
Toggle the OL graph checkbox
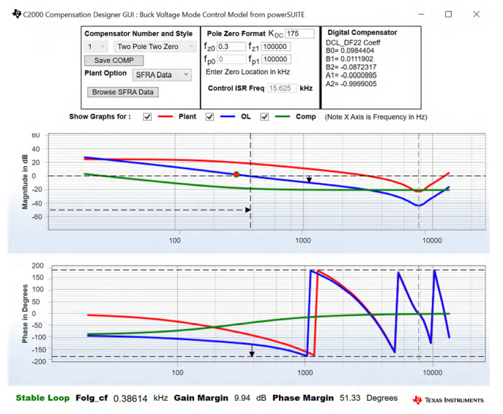[x=209, y=116]
